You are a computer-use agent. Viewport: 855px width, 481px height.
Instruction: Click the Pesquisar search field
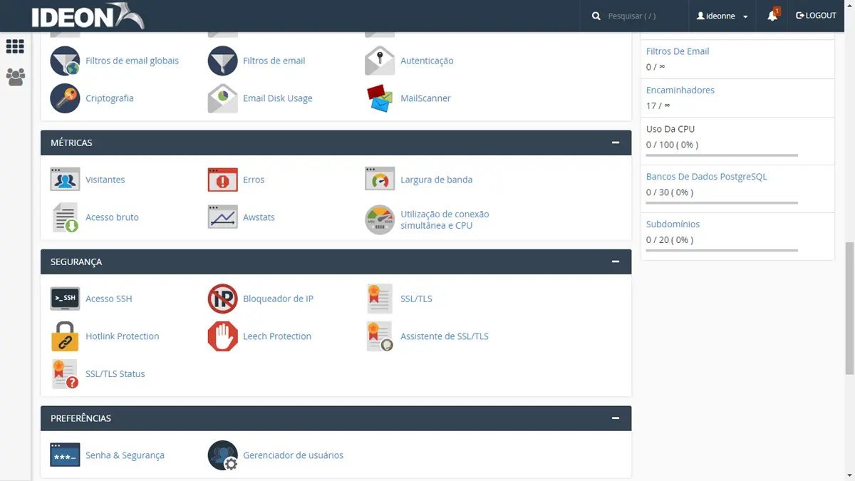641,15
